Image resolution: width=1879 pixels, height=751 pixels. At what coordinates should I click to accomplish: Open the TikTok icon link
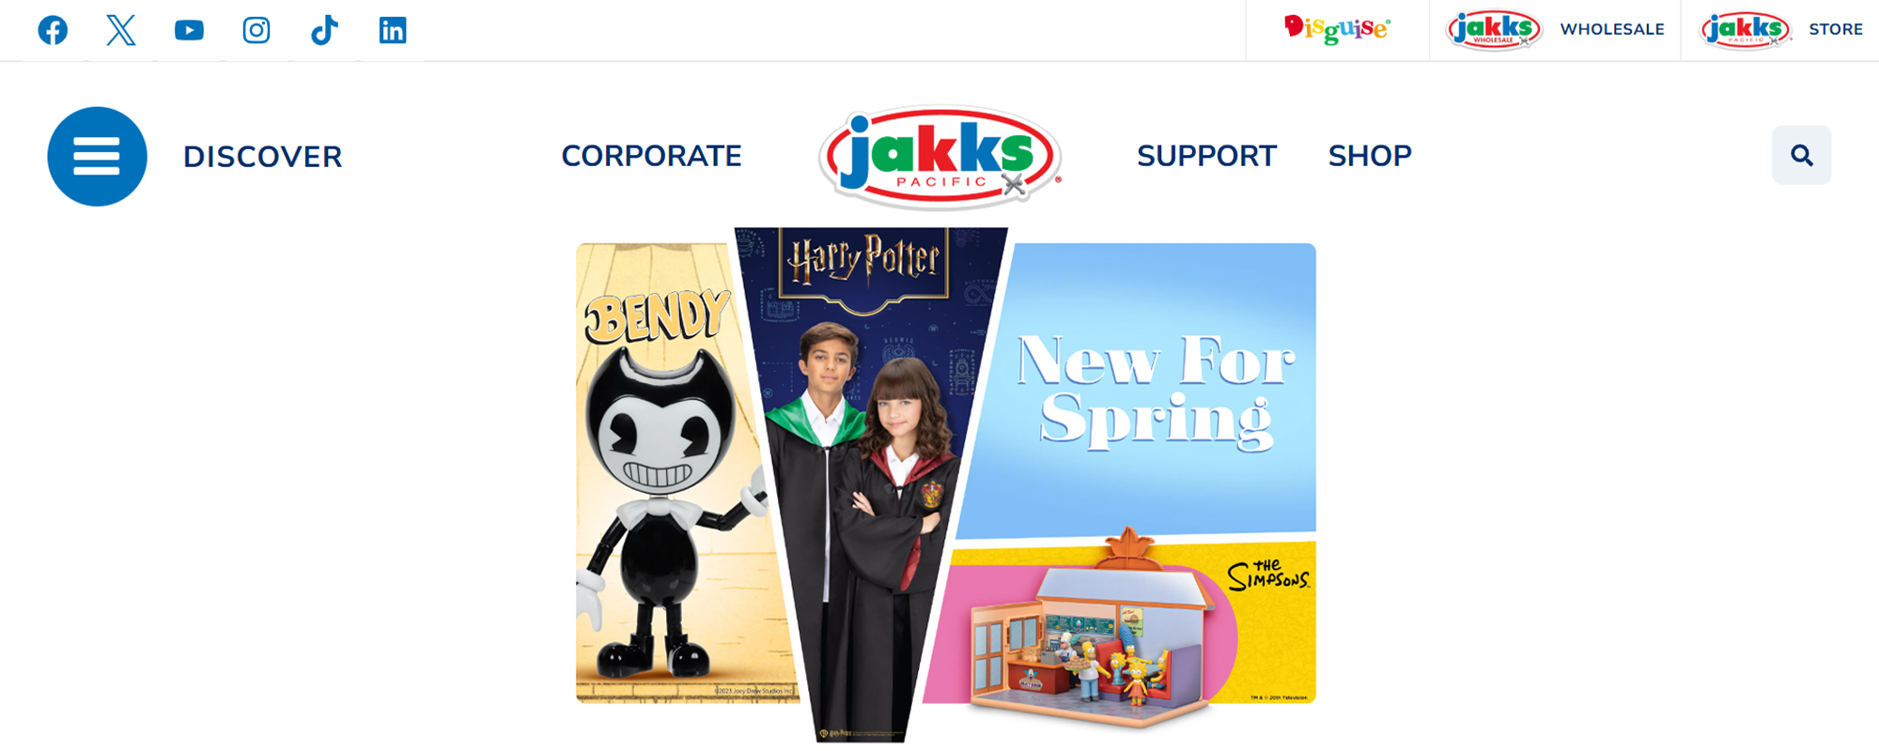324,30
